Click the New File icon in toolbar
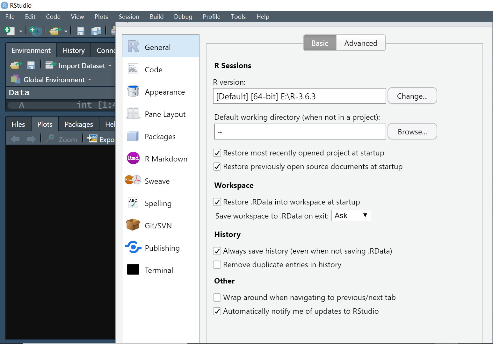 click(9, 31)
